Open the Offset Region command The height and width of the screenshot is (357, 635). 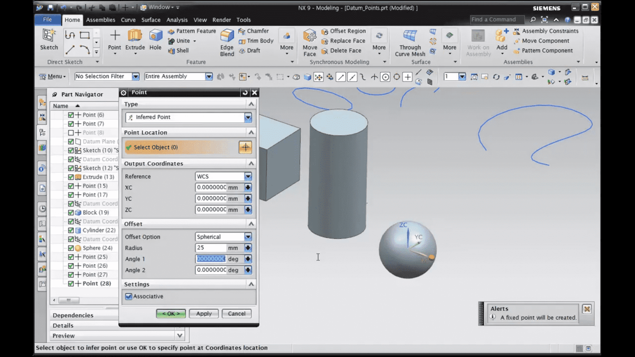[x=343, y=31]
